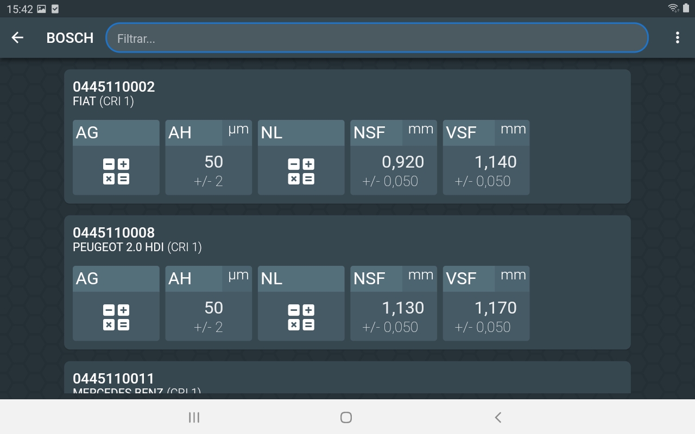695x434 pixels.
Task: Tap the 15:42 clock in the status bar
Action: [x=20, y=9]
